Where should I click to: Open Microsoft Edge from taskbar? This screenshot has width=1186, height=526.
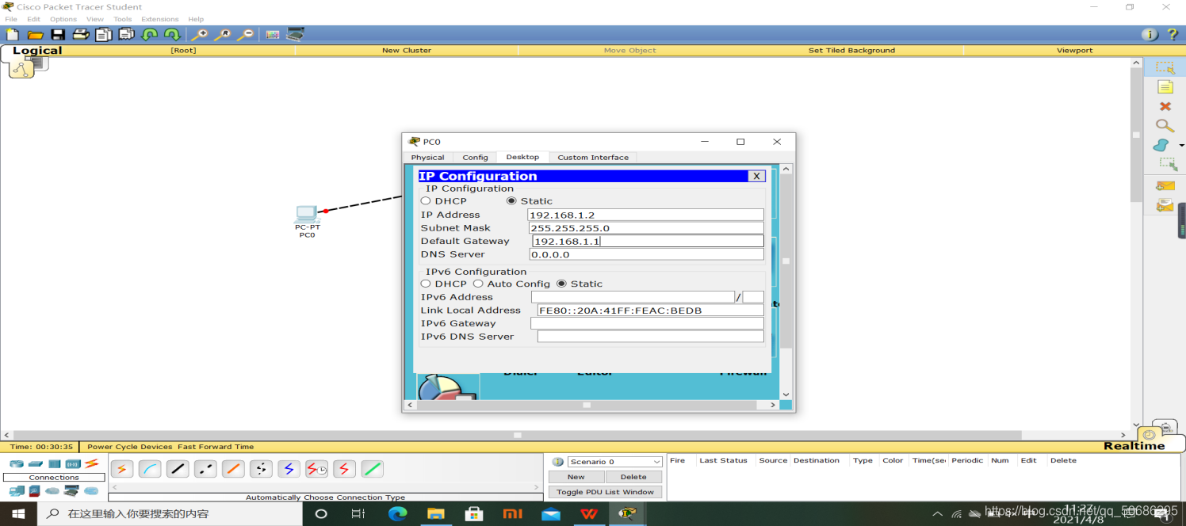click(x=397, y=513)
